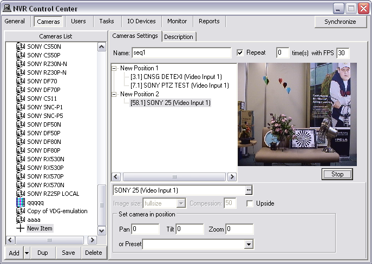Click the Zoom value field
The width and height of the screenshot is (372, 264).
(x=240, y=229)
